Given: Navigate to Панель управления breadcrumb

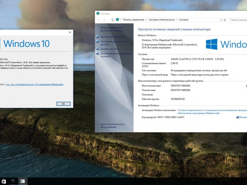Looking at the screenshot, I should point(134,20).
